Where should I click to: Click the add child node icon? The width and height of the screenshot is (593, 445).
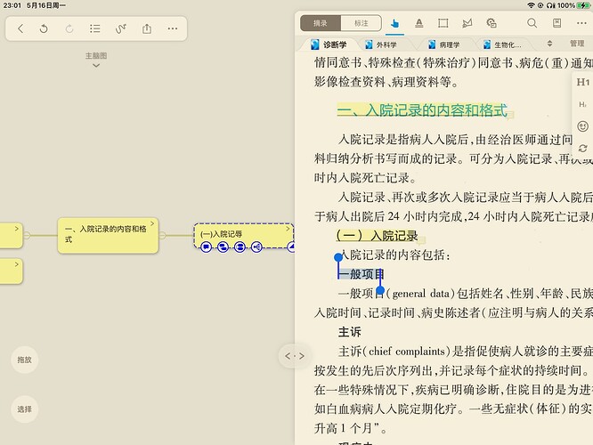223,247
